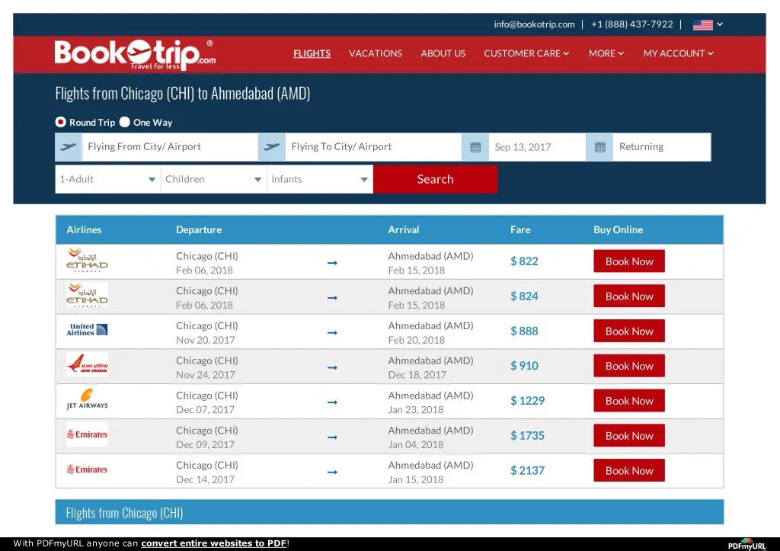Open the 1-Adult passengers dropdown
780x551 pixels.
coord(108,179)
